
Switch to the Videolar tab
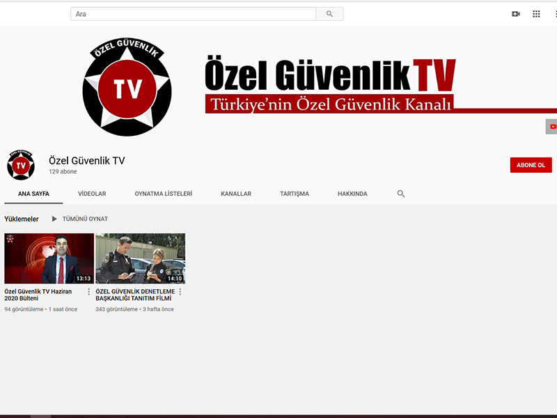click(x=92, y=194)
